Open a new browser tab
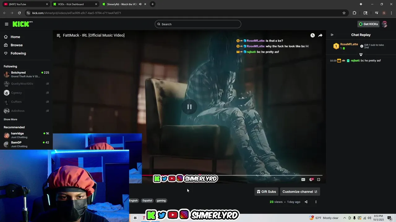396x222 pixels. pyautogui.click(x=153, y=4)
